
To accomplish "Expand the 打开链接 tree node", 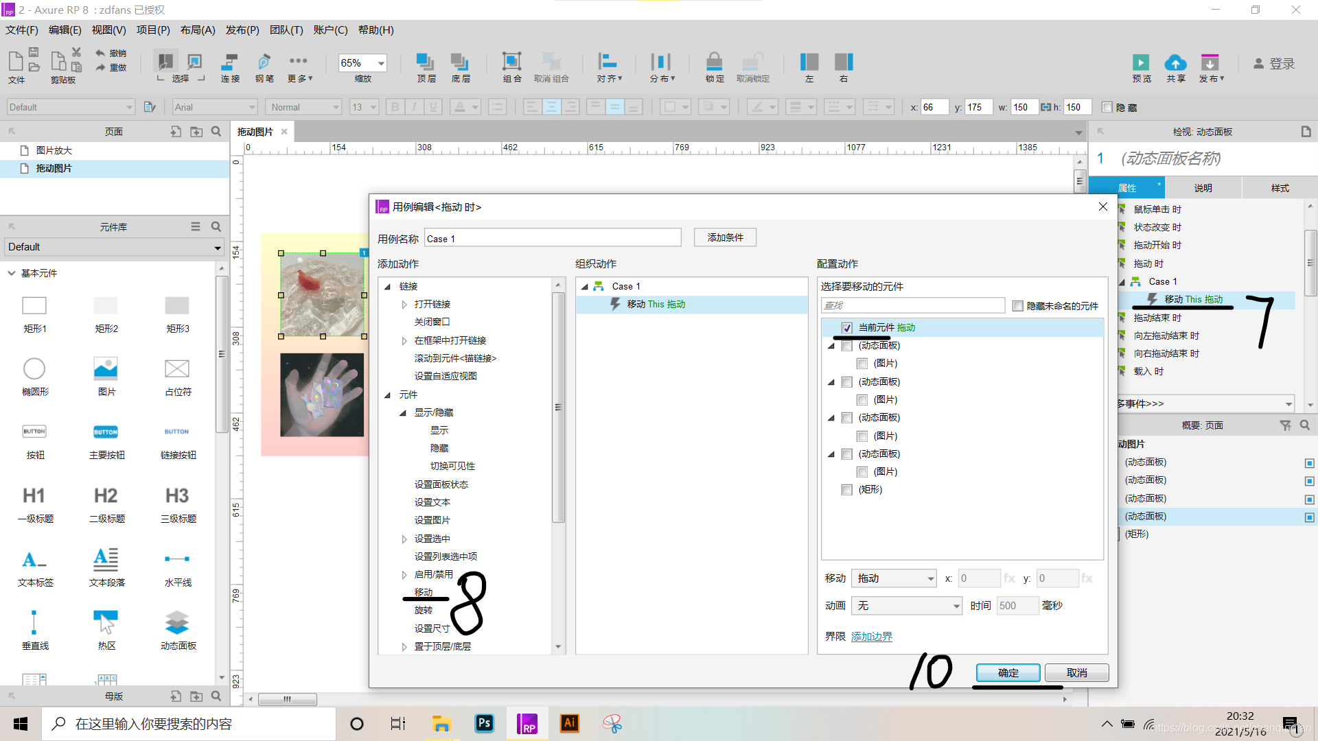I will 404,305.
